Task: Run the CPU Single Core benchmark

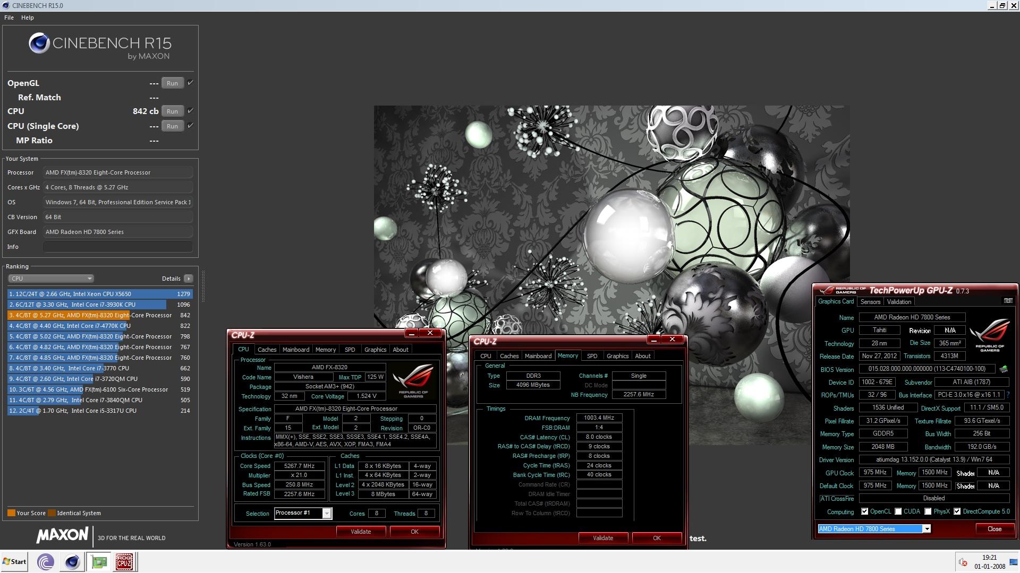Action: pos(172,126)
